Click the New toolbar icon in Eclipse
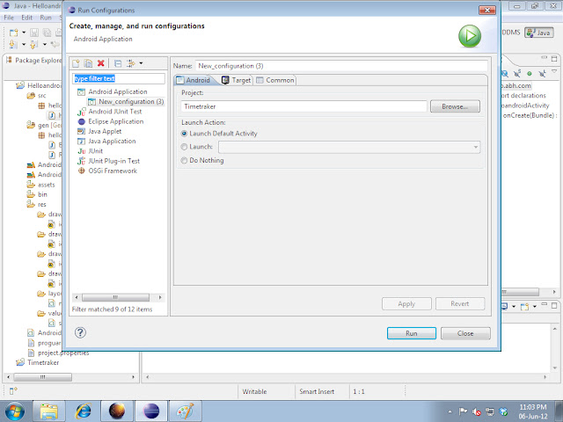Image resolution: width=563 pixels, height=422 pixels. [14, 33]
